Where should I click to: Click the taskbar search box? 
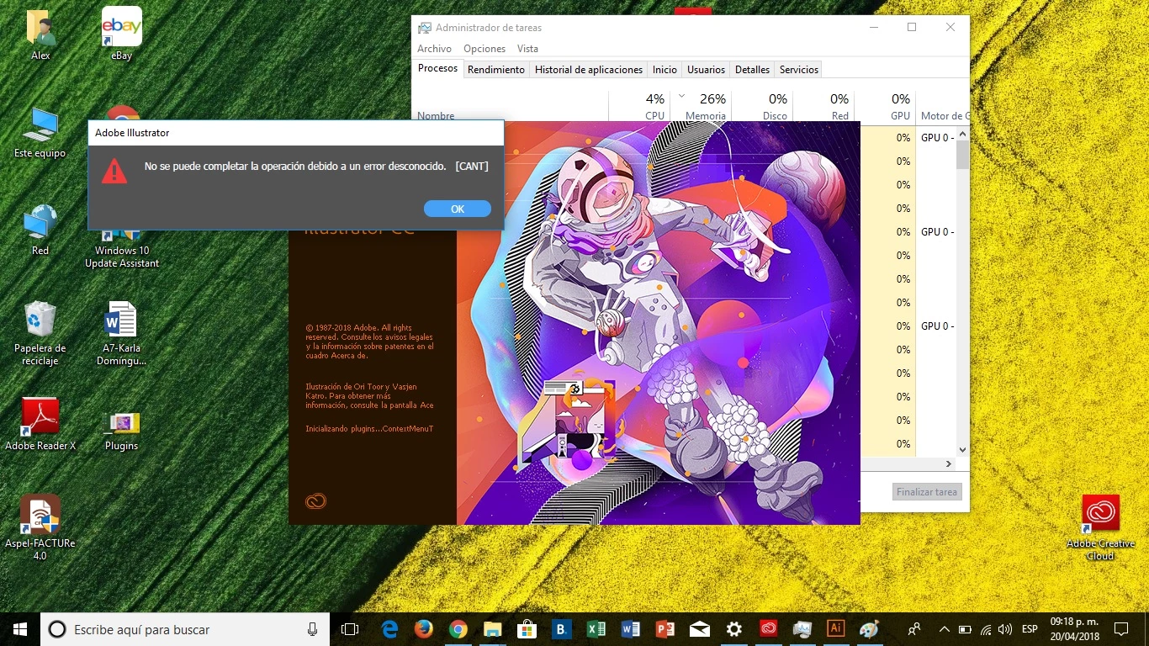(x=185, y=629)
